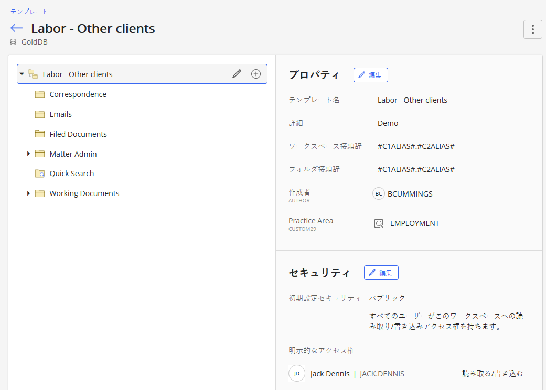
Task: Click the pencil icon on the Labor root node
Action: coord(237,74)
